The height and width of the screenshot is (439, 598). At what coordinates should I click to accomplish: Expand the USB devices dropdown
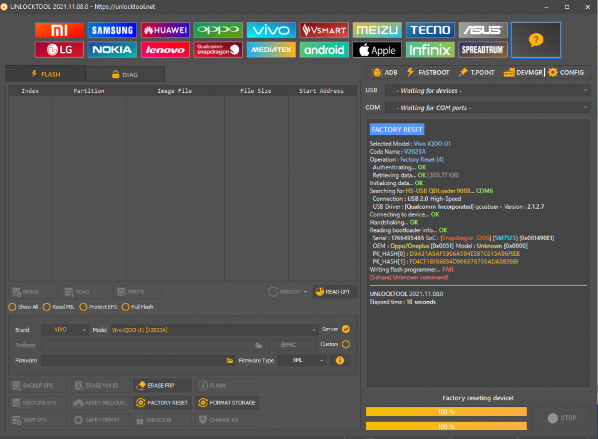(488, 90)
